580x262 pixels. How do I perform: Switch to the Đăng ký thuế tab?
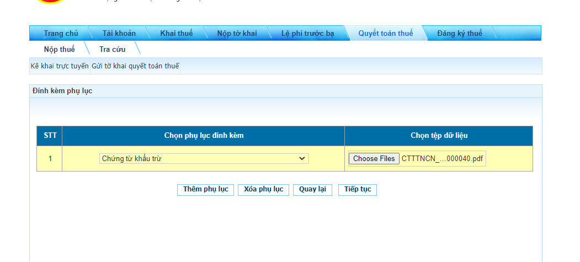pos(459,33)
